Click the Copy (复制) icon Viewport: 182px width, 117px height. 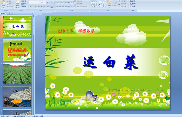coord(7,4)
